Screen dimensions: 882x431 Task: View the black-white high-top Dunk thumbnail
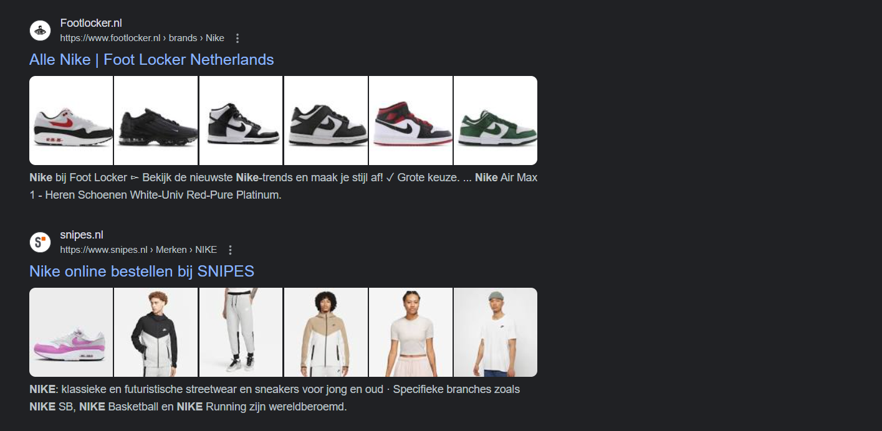tap(241, 120)
